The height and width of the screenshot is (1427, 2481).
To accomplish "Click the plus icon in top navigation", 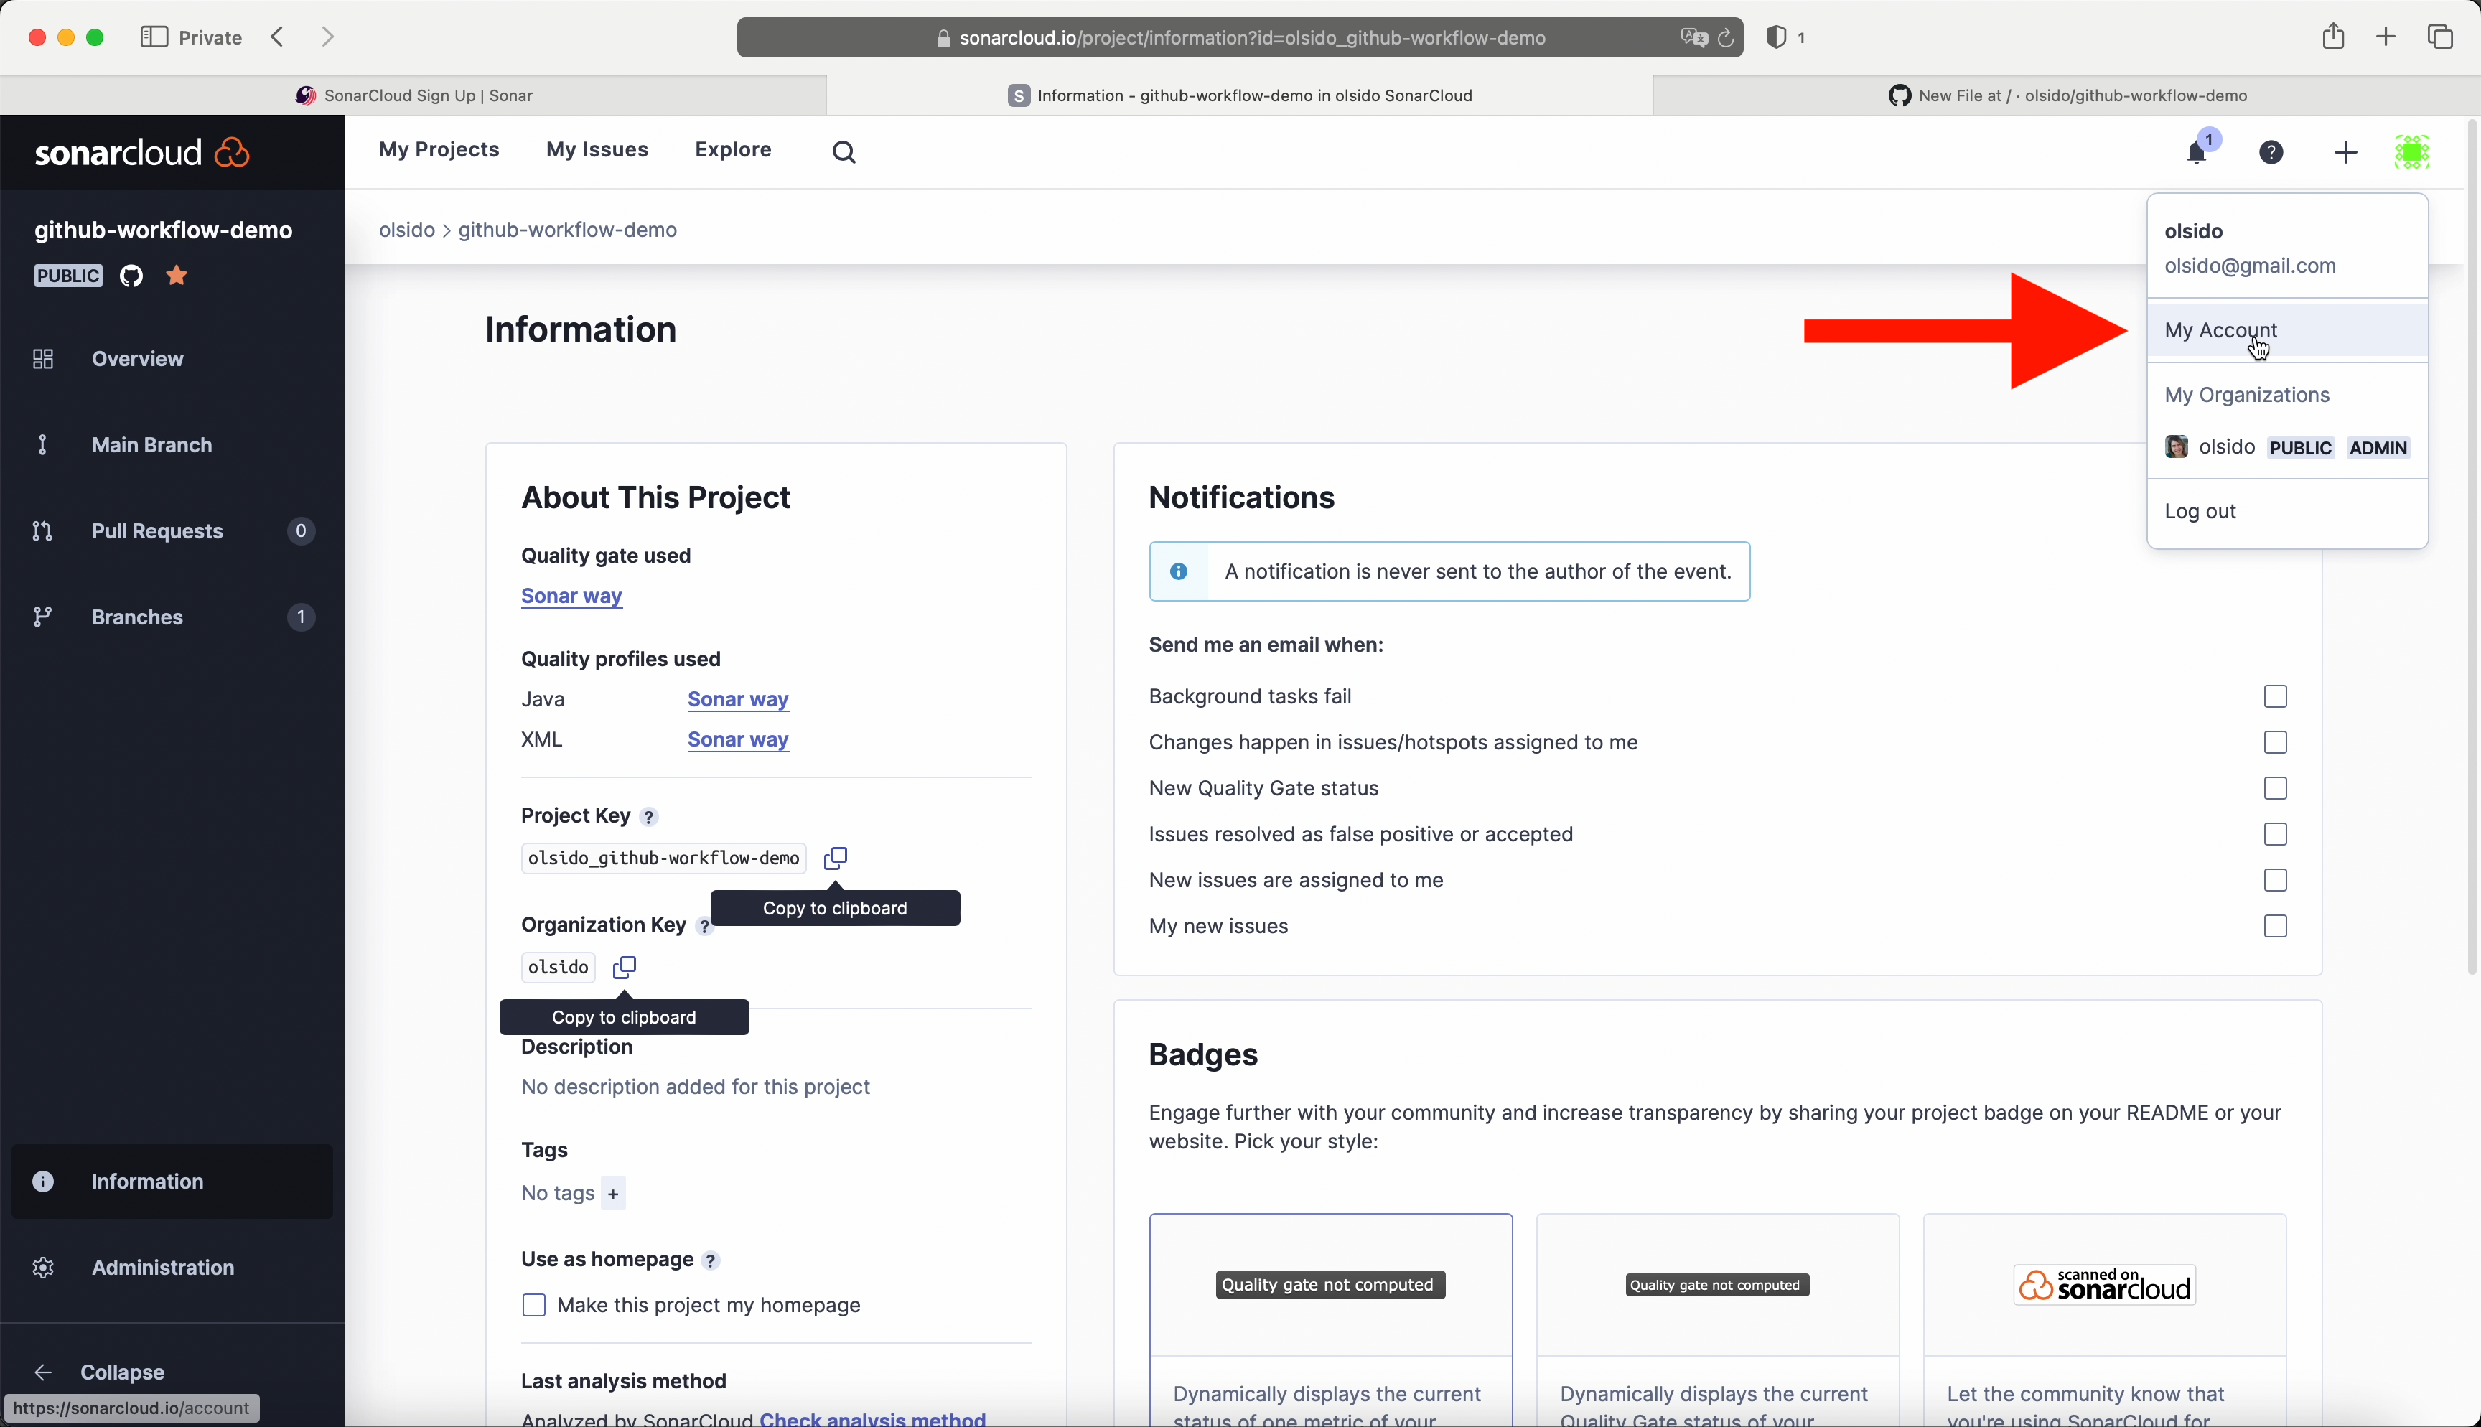I will click(2345, 153).
